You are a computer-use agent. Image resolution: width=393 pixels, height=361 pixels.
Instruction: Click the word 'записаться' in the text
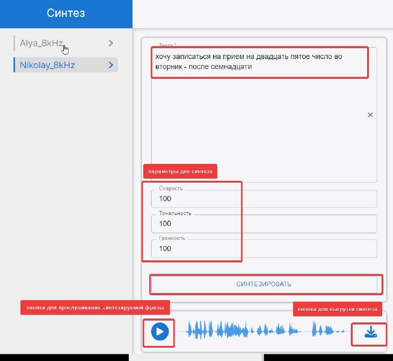coord(190,56)
